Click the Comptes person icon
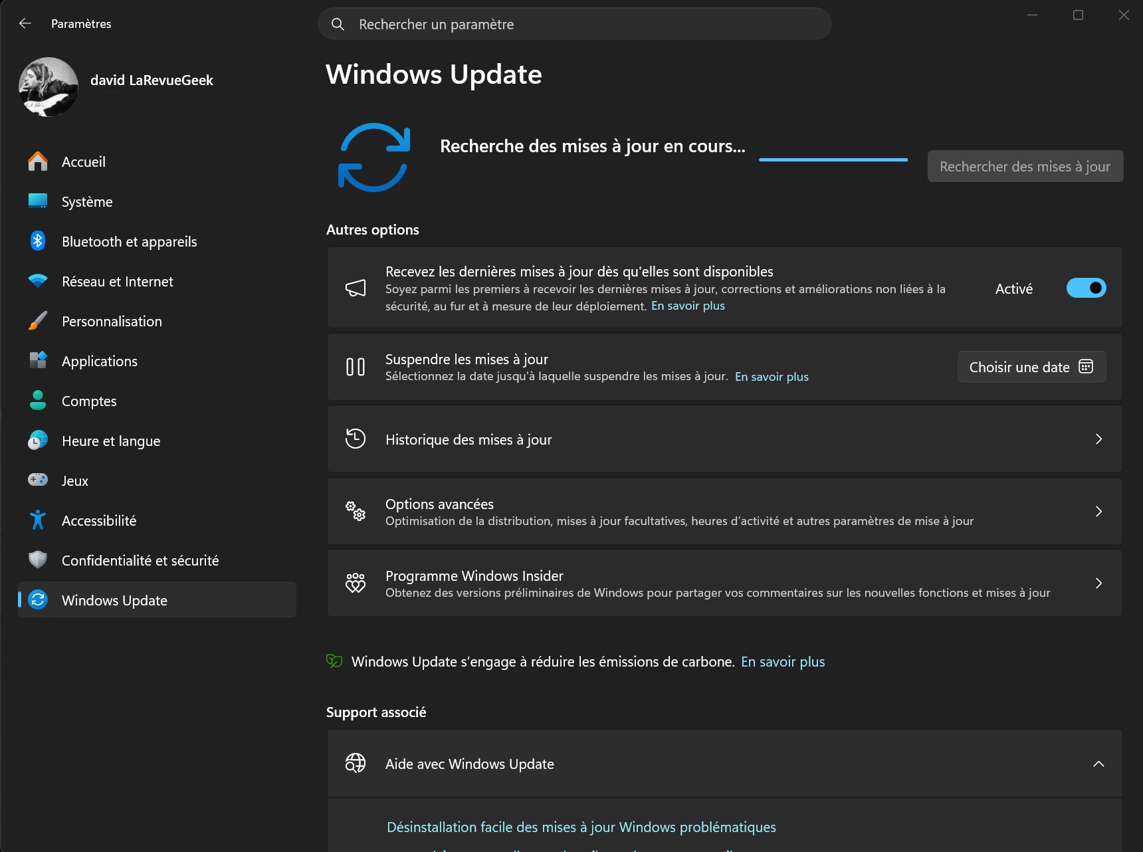The image size is (1143, 852). click(x=38, y=401)
